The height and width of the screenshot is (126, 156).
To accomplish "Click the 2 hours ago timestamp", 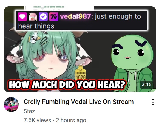I will pos(71,120).
